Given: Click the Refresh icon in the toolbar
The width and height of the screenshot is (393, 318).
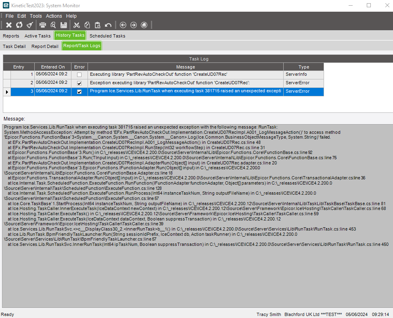Looking at the screenshot, I should tap(19, 25).
